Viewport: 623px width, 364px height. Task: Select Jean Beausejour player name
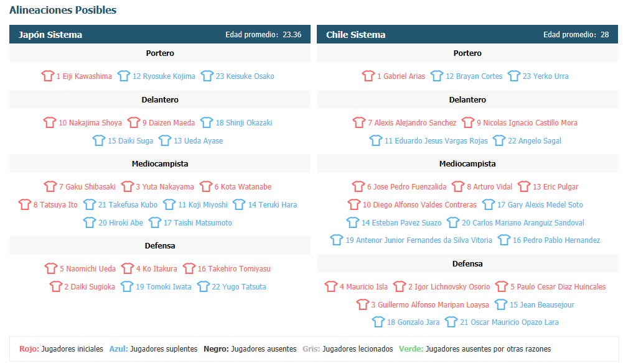pos(542,305)
